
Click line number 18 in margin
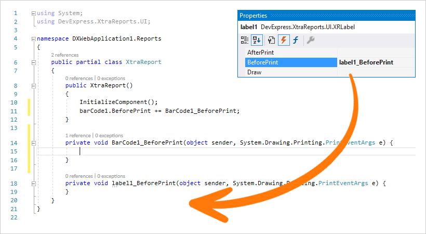pos(14,184)
